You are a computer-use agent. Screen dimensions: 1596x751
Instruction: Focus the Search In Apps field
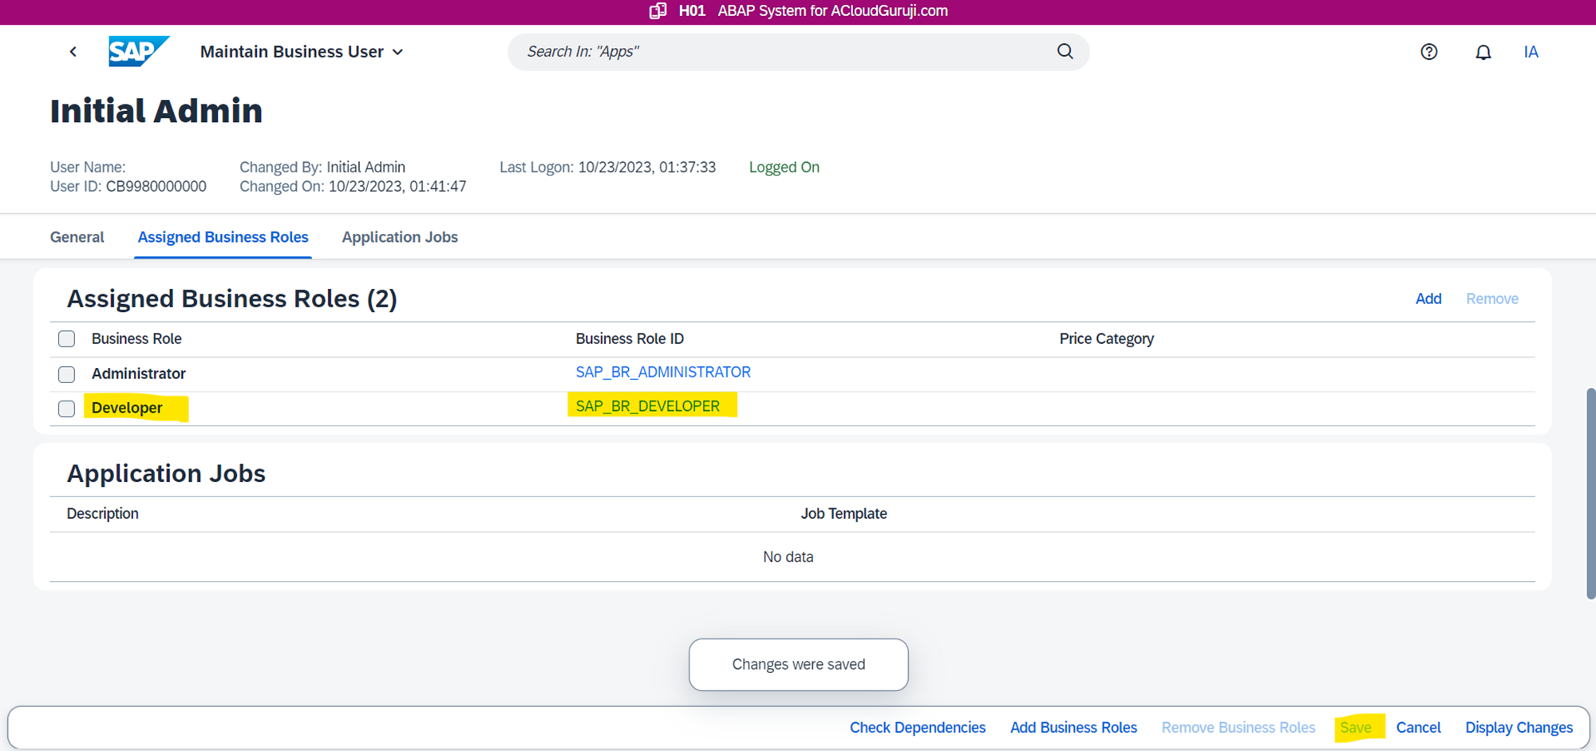click(782, 52)
